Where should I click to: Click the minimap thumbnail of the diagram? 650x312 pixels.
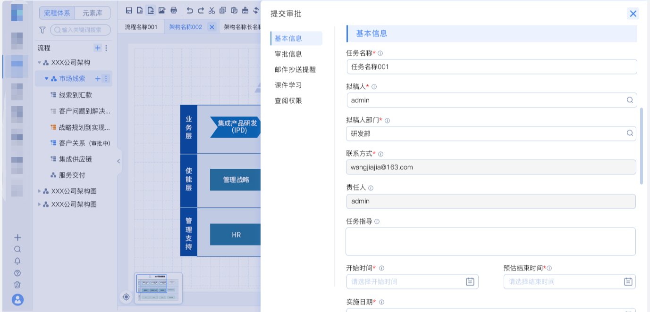point(158,288)
